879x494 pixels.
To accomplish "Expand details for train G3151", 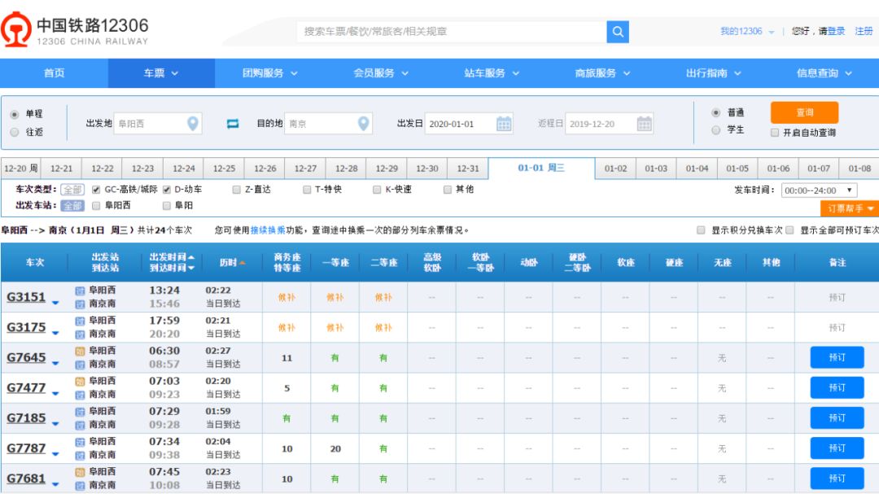I will click(55, 304).
